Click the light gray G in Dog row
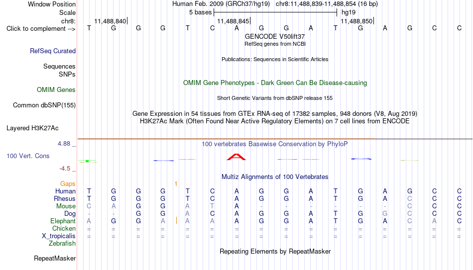The width and height of the screenshot is (473, 270). (385, 214)
